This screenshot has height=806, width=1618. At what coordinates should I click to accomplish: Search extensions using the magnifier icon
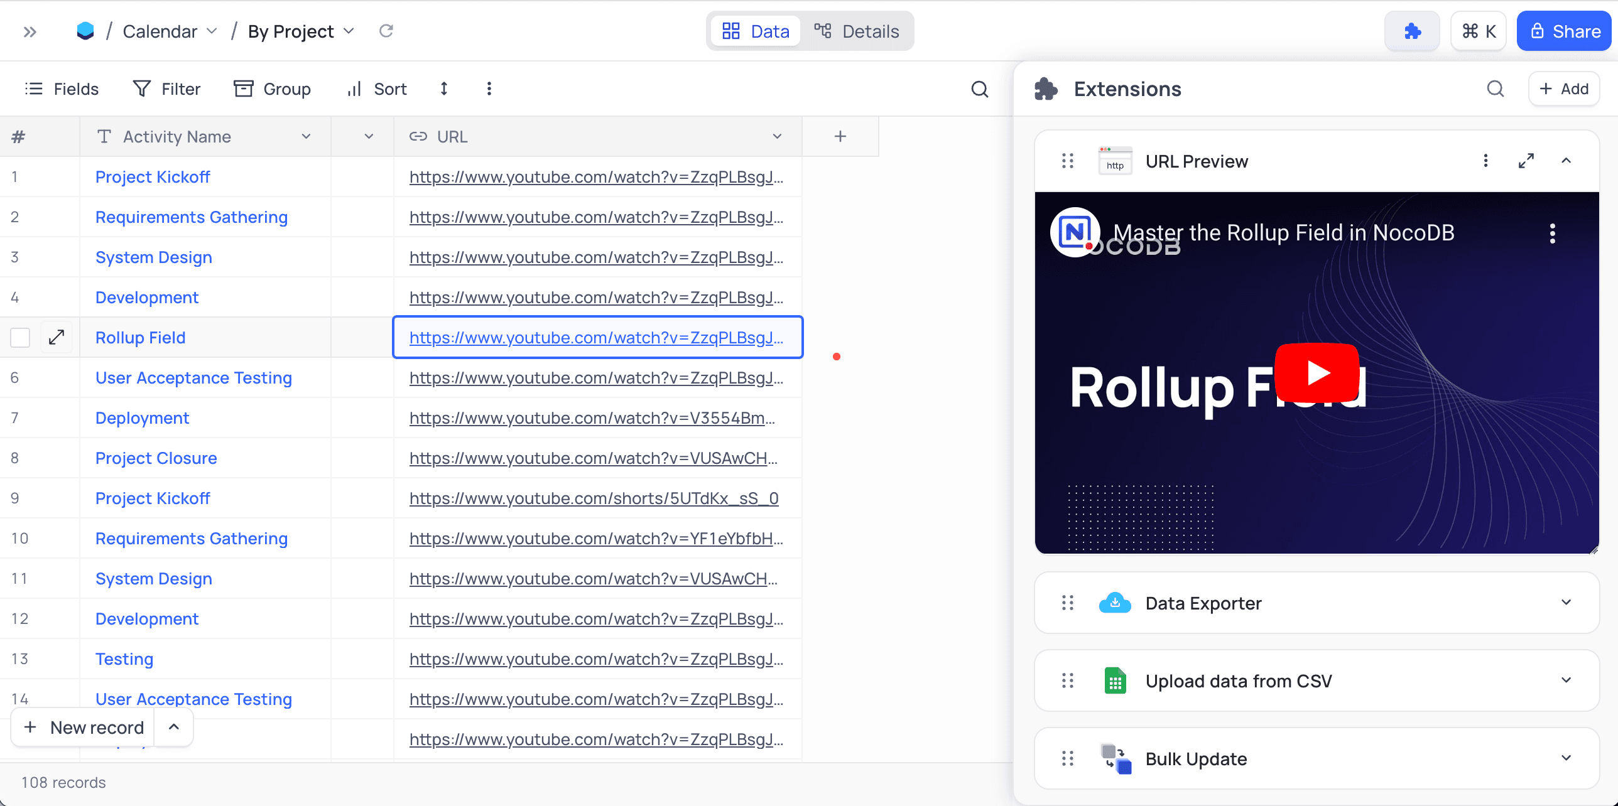(x=1496, y=89)
